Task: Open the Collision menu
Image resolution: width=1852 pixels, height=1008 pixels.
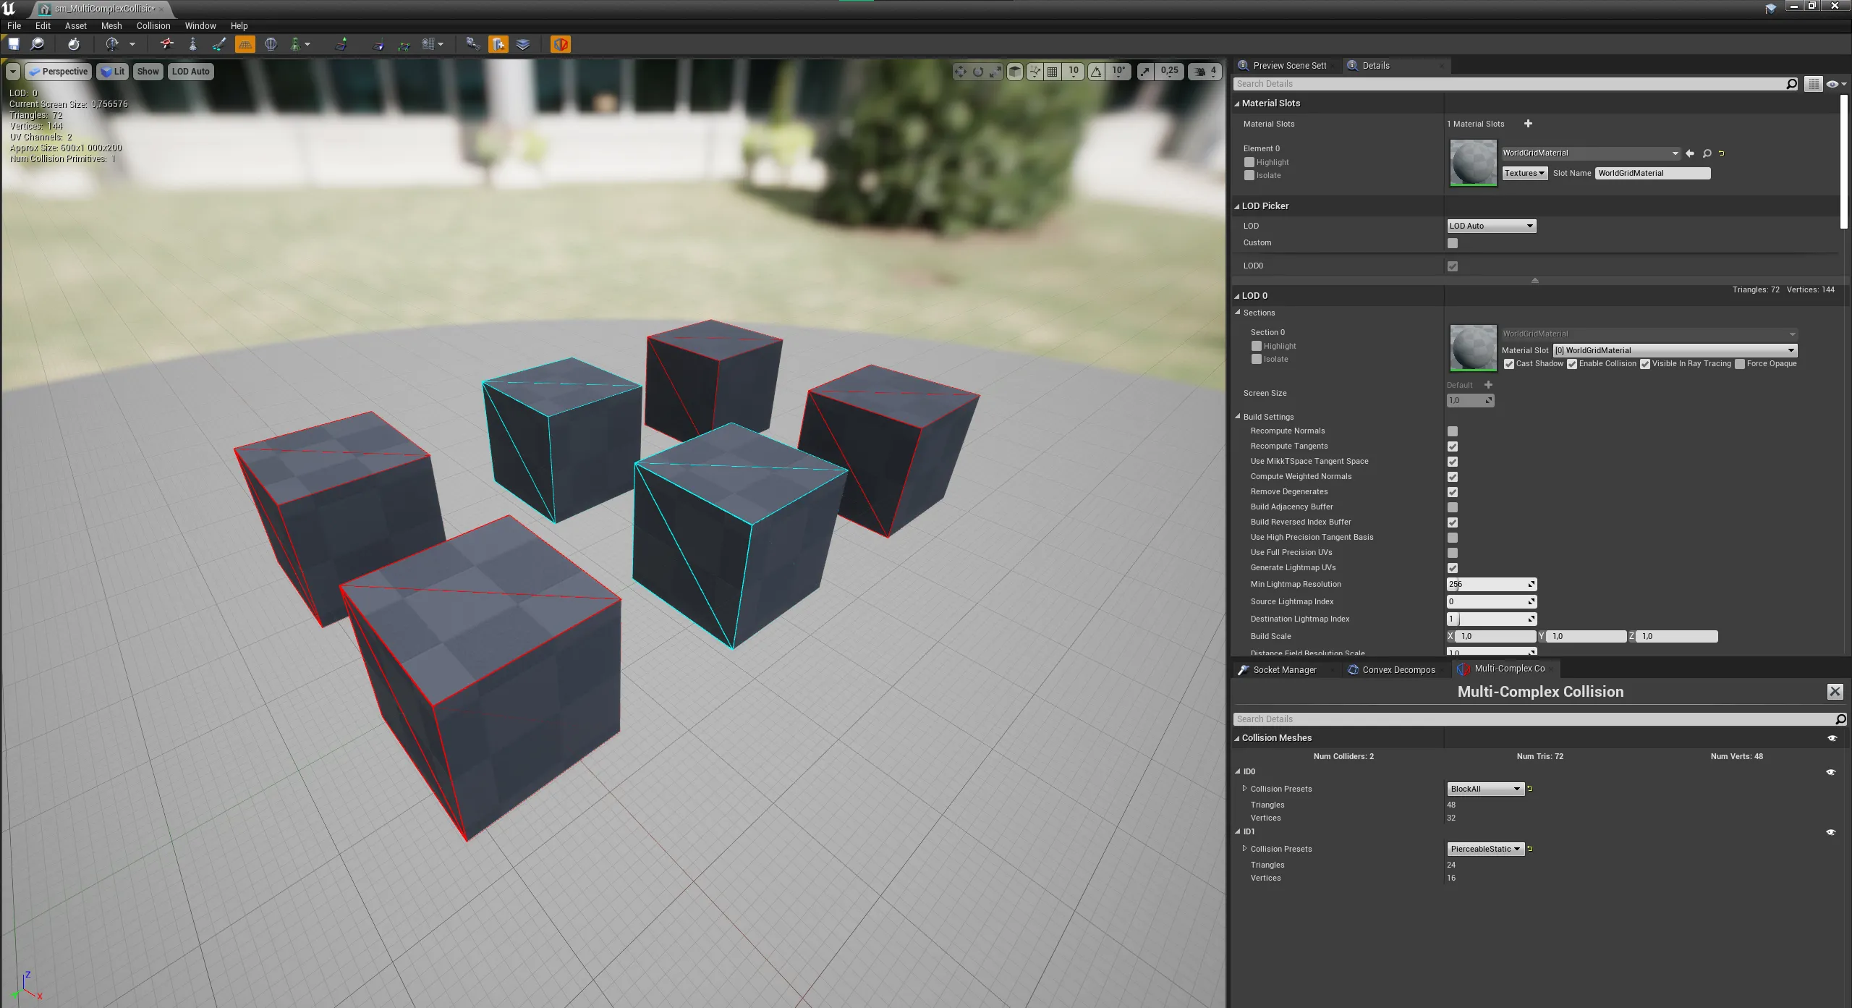Action: [x=153, y=25]
